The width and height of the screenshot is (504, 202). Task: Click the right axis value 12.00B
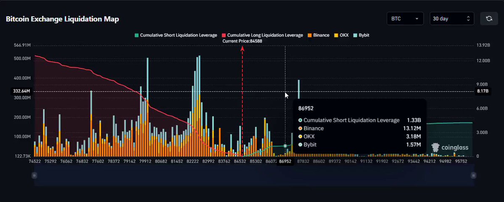click(x=483, y=61)
